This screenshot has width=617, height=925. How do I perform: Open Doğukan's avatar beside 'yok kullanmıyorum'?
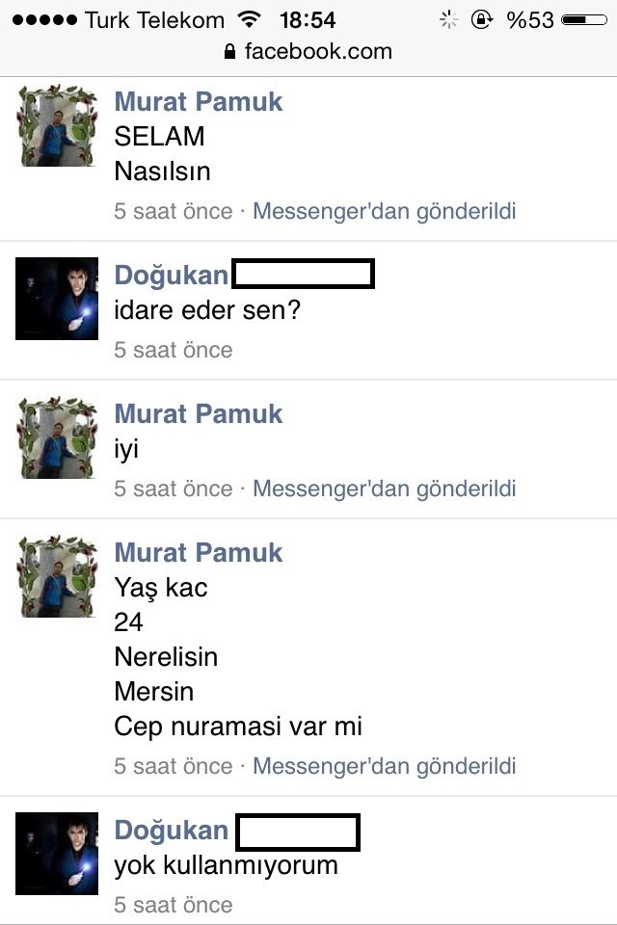coord(57,854)
